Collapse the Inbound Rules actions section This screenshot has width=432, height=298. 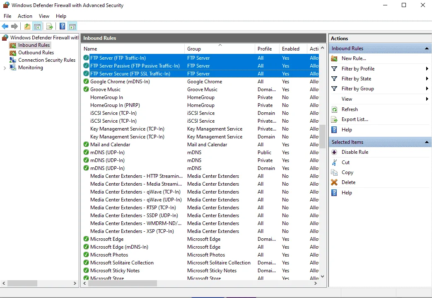point(427,48)
